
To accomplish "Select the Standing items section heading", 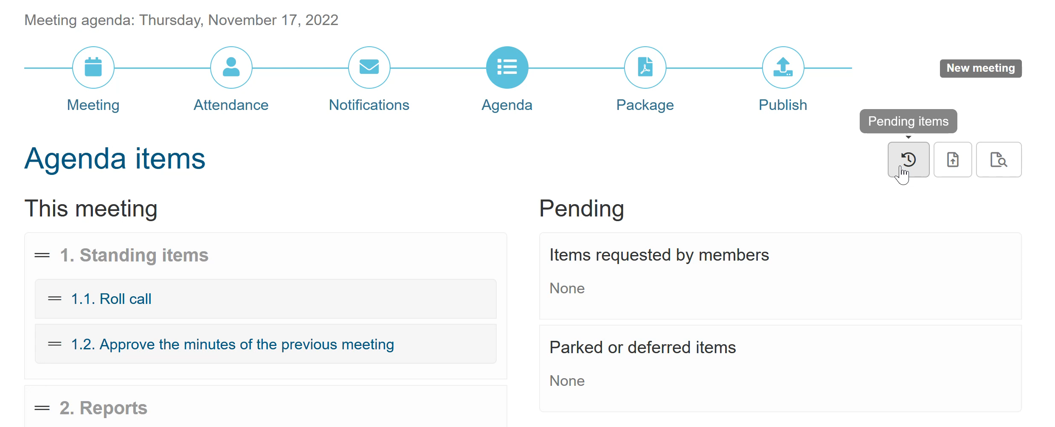I will [134, 256].
